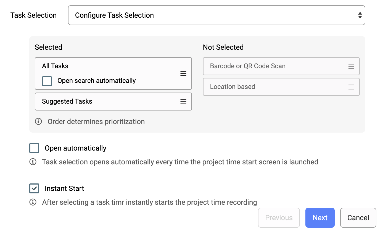Click info icon beside Task selection opens automatically
Screen dimensions: 383x234
33,162
